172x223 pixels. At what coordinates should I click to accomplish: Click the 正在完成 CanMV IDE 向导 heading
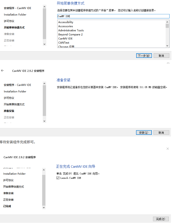76,167
